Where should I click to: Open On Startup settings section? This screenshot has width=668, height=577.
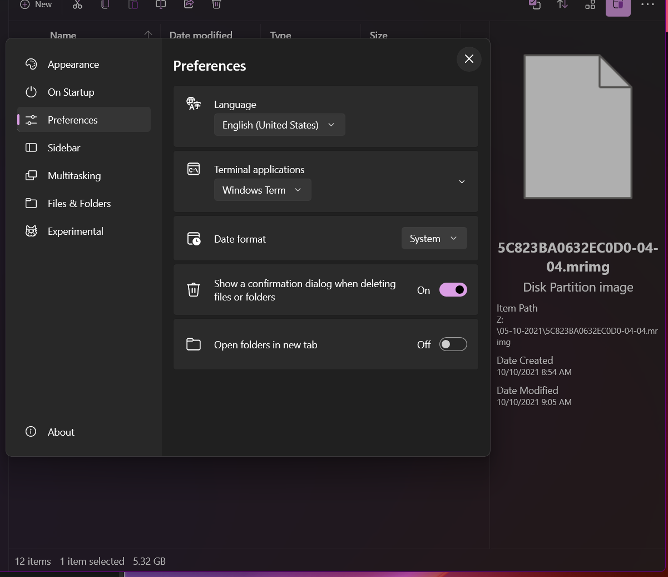(84, 92)
